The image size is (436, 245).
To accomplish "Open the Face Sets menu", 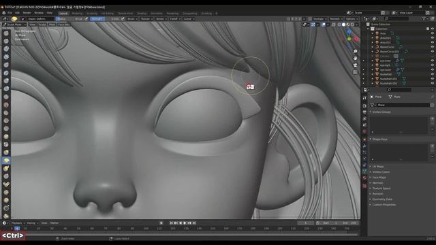I will (63, 24).
